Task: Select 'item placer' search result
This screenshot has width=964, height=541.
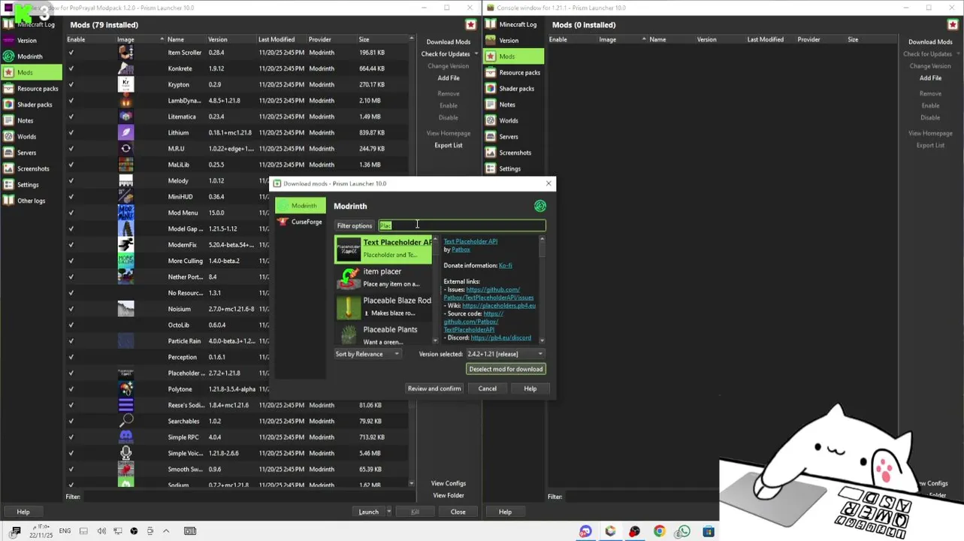Action: click(383, 277)
